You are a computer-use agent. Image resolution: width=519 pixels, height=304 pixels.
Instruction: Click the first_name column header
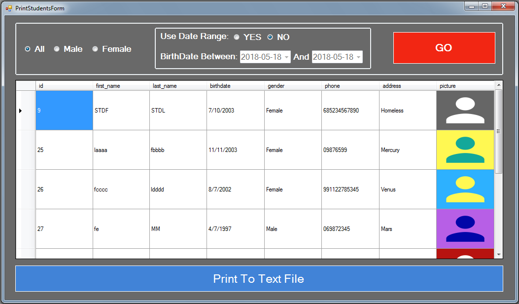(x=121, y=85)
